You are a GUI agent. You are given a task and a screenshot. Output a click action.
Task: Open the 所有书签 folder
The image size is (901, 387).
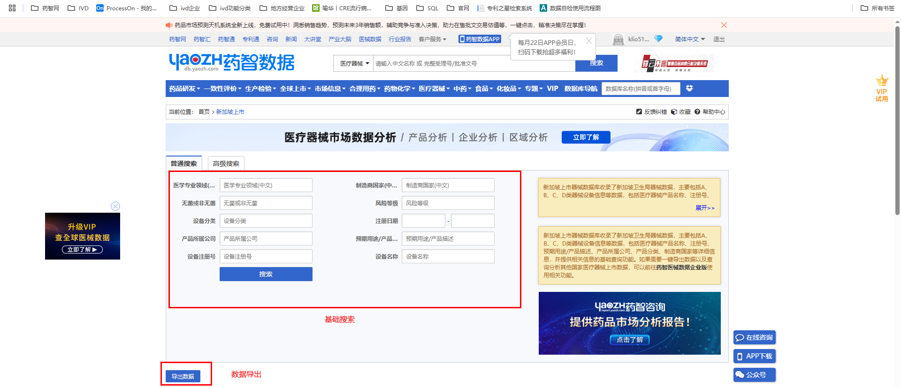pos(878,8)
